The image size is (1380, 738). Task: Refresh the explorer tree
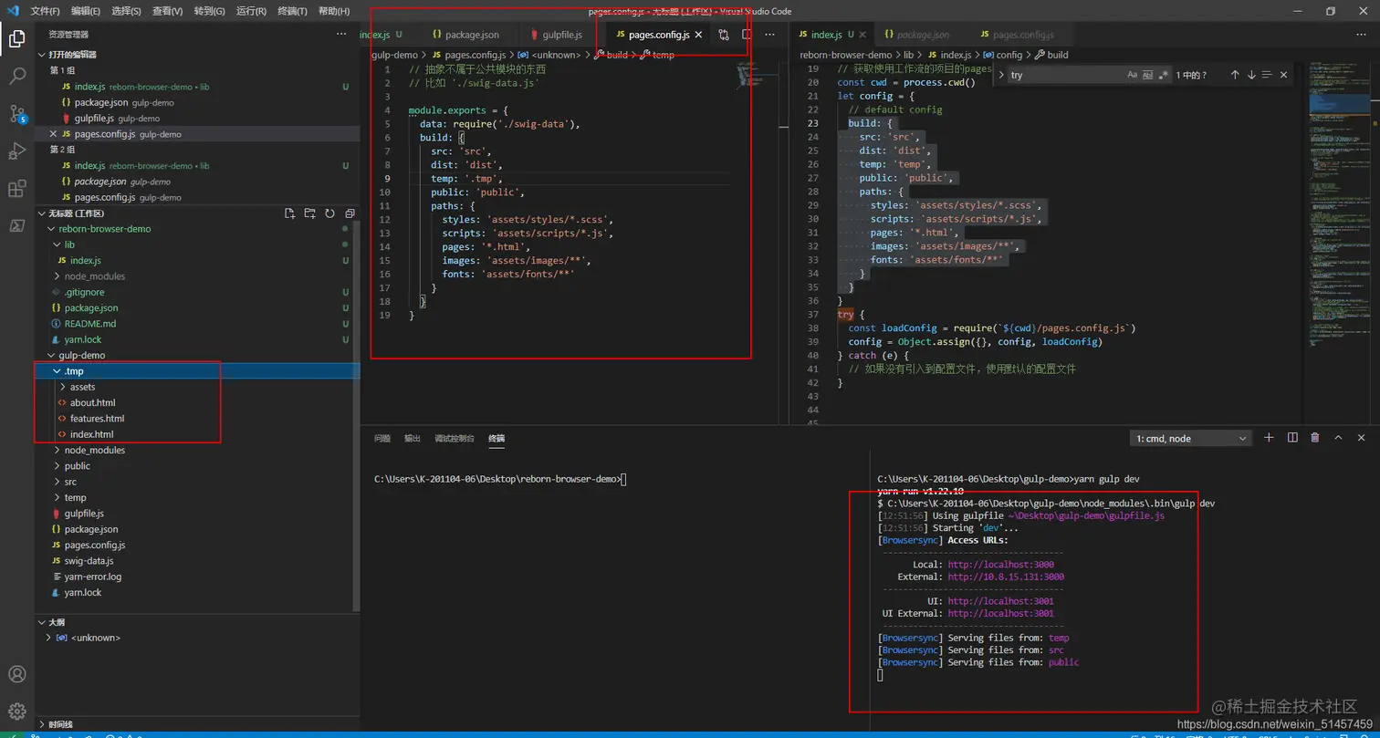click(329, 213)
